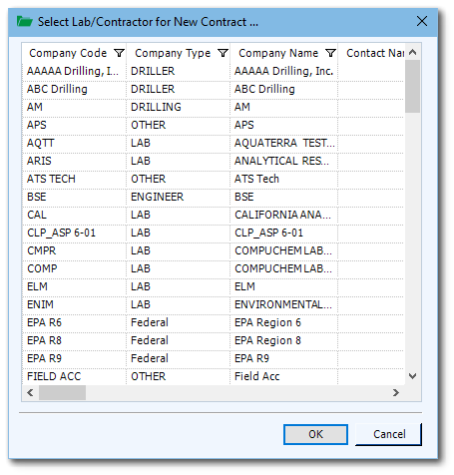Screen dimensions: 454x475
Task: Select the FIELD ACC company code row
Action: point(74,376)
